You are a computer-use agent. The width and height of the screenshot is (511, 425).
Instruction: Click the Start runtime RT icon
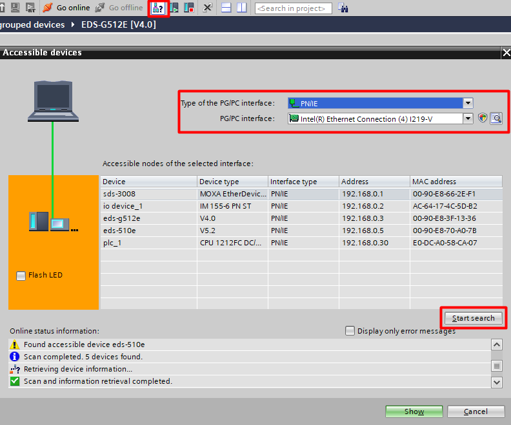pyautogui.click(x=30, y=8)
